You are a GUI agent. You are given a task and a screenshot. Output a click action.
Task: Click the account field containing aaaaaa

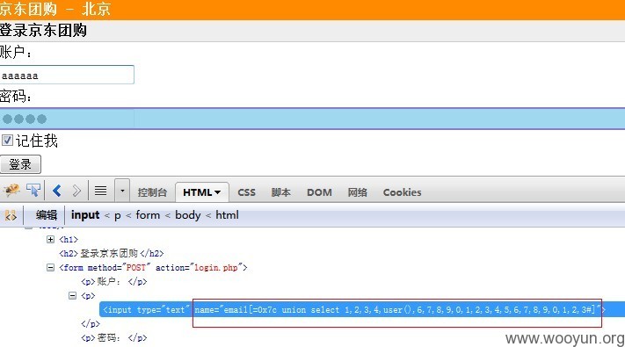coord(67,75)
